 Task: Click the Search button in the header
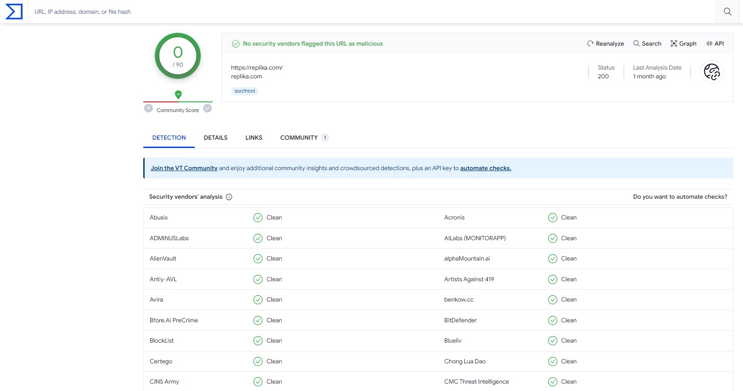click(647, 44)
